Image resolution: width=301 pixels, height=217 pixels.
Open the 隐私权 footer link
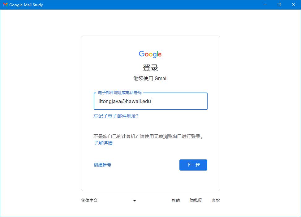point(196,200)
